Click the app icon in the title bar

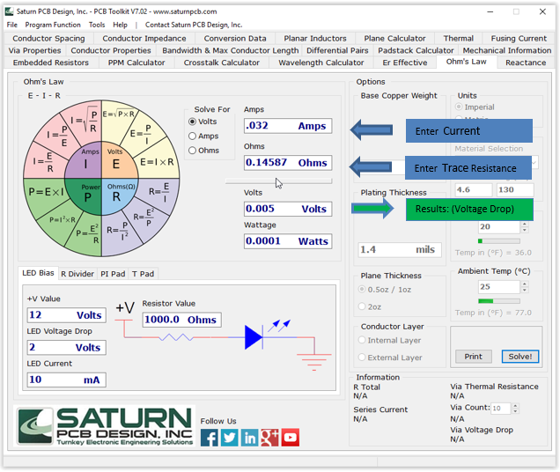click(10, 11)
